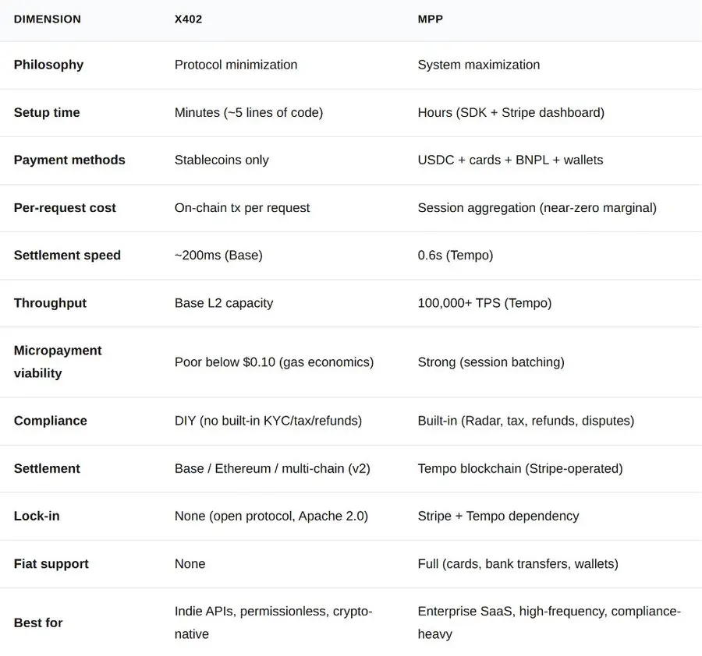
Task: Click the "Protocol minimization" cell
Action: [236, 65]
